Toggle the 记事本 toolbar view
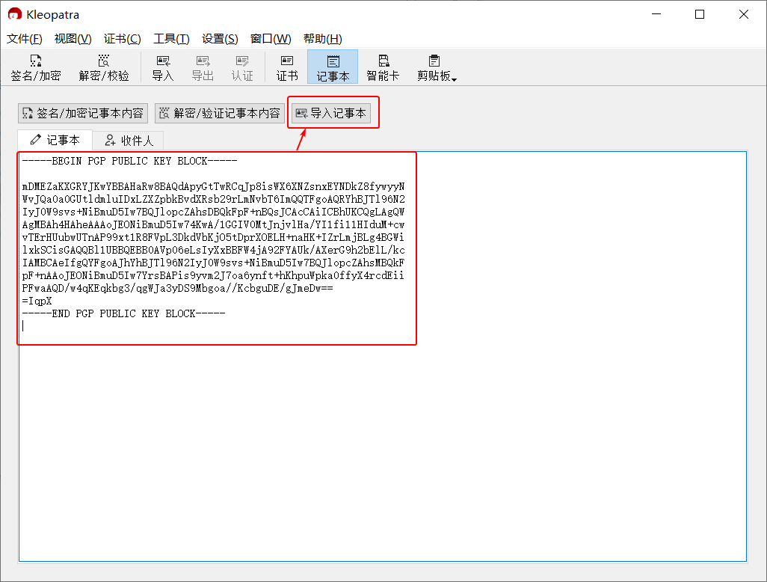The width and height of the screenshot is (767, 582). click(x=333, y=67)
